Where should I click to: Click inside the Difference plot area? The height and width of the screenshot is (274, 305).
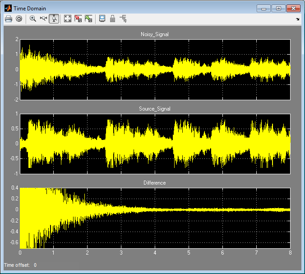(155, 218)
